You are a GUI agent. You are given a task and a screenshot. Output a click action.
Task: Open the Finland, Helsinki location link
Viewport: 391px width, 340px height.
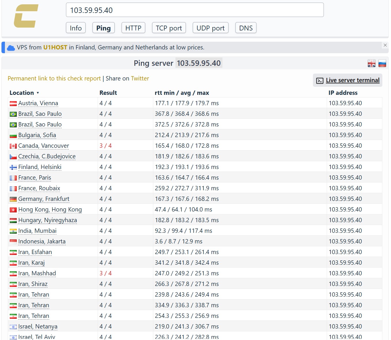(x=40, y=167)
